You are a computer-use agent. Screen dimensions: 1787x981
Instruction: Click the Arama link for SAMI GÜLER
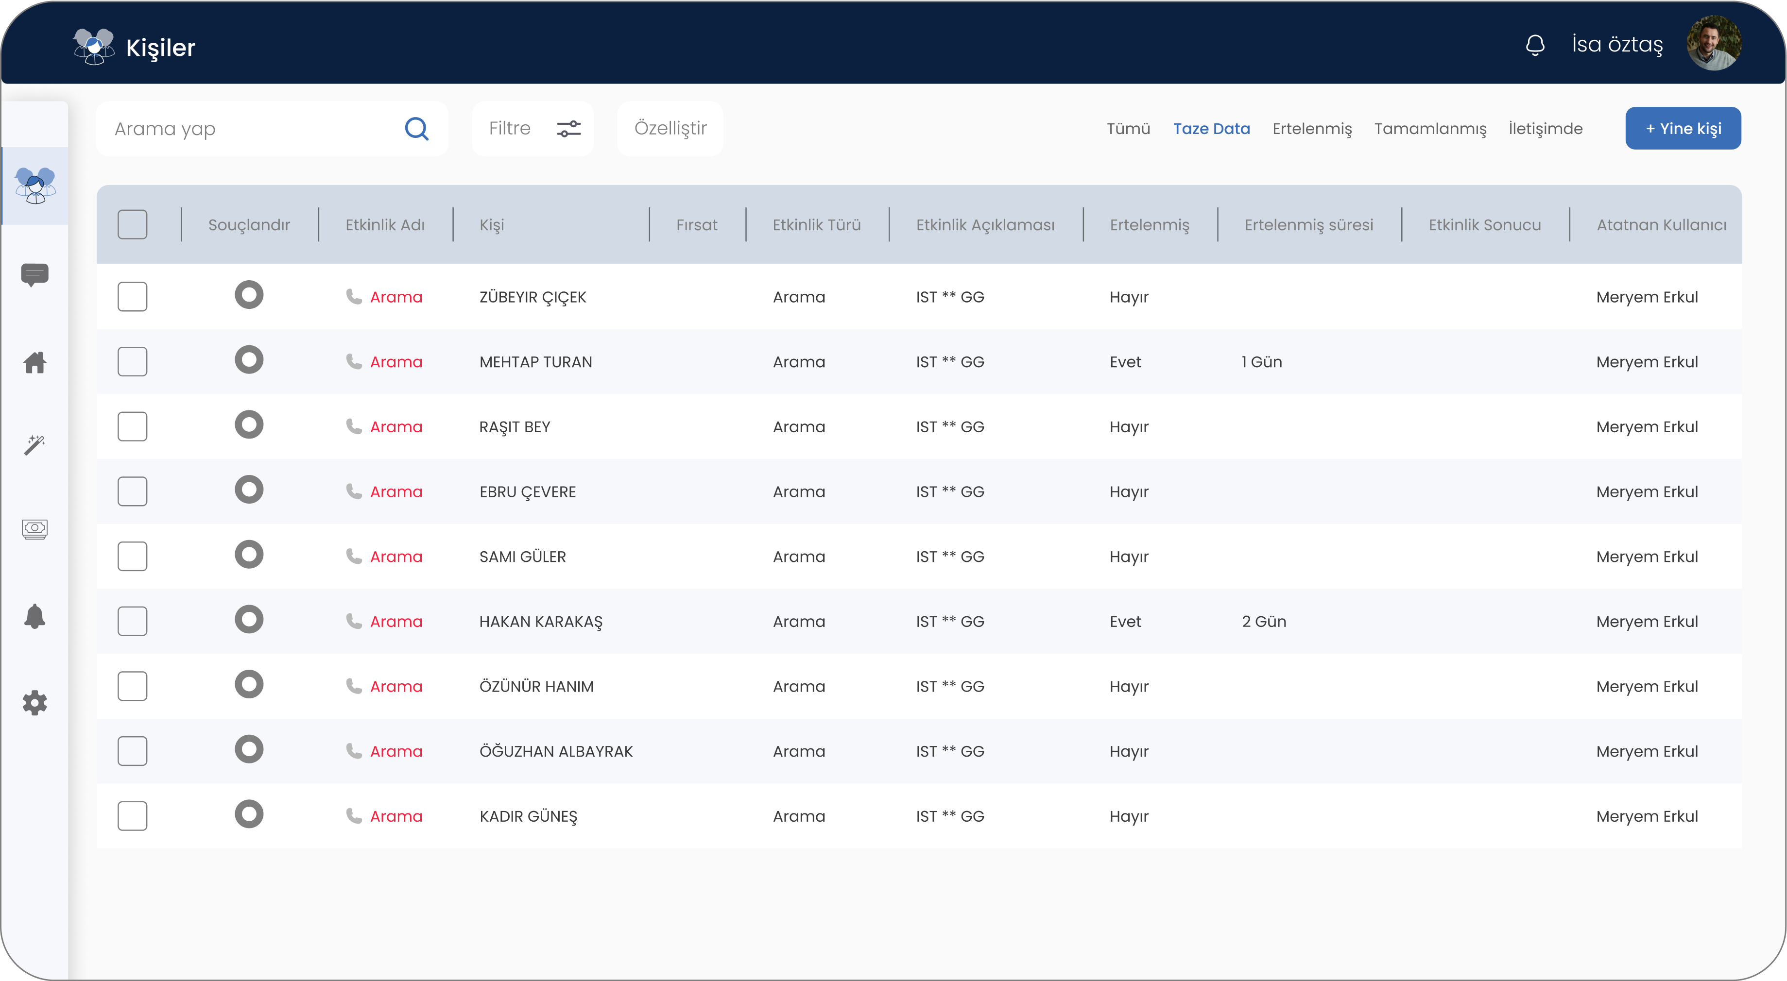tap(396, 557)
